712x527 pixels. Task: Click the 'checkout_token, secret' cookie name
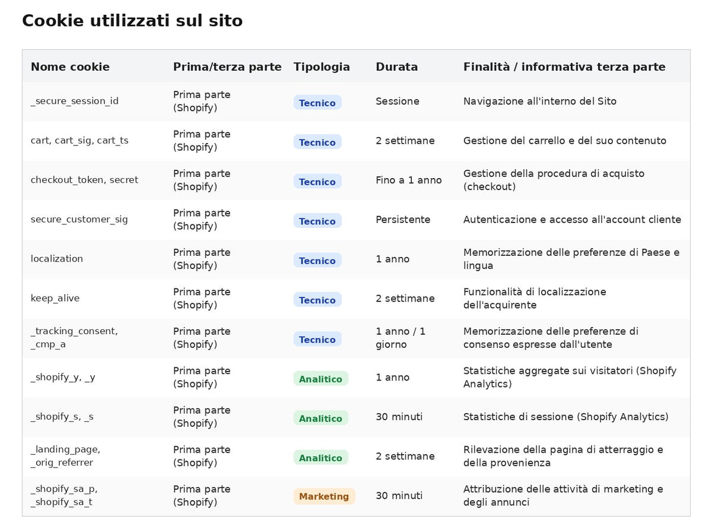pyautogui.click(x=84, y=180)
